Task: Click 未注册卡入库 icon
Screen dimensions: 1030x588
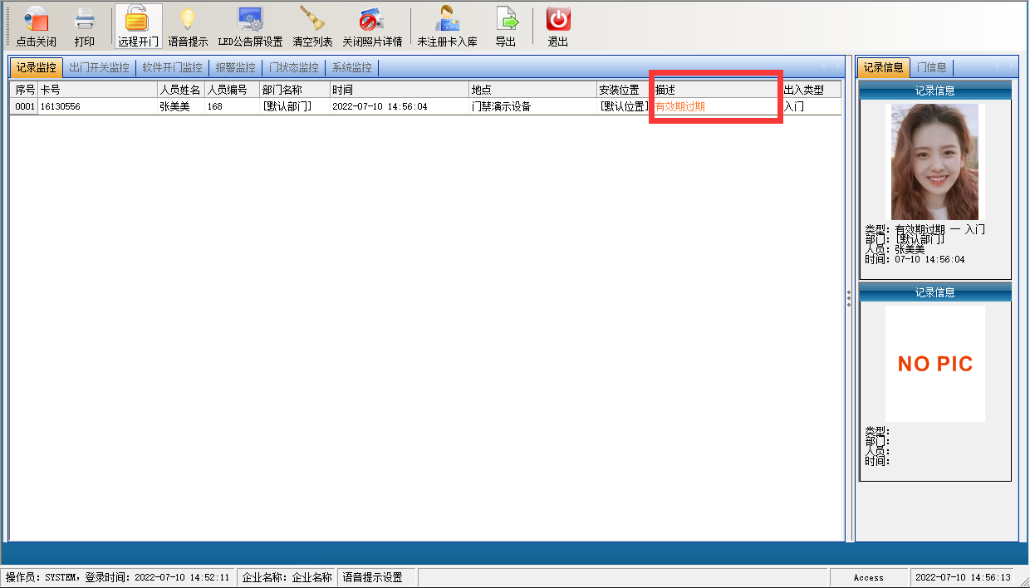Action: tap(447, 20)
